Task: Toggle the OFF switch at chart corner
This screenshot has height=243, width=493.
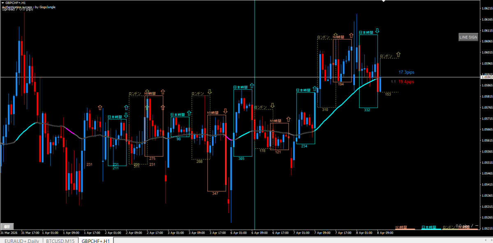Action: (x=7, y=226)
